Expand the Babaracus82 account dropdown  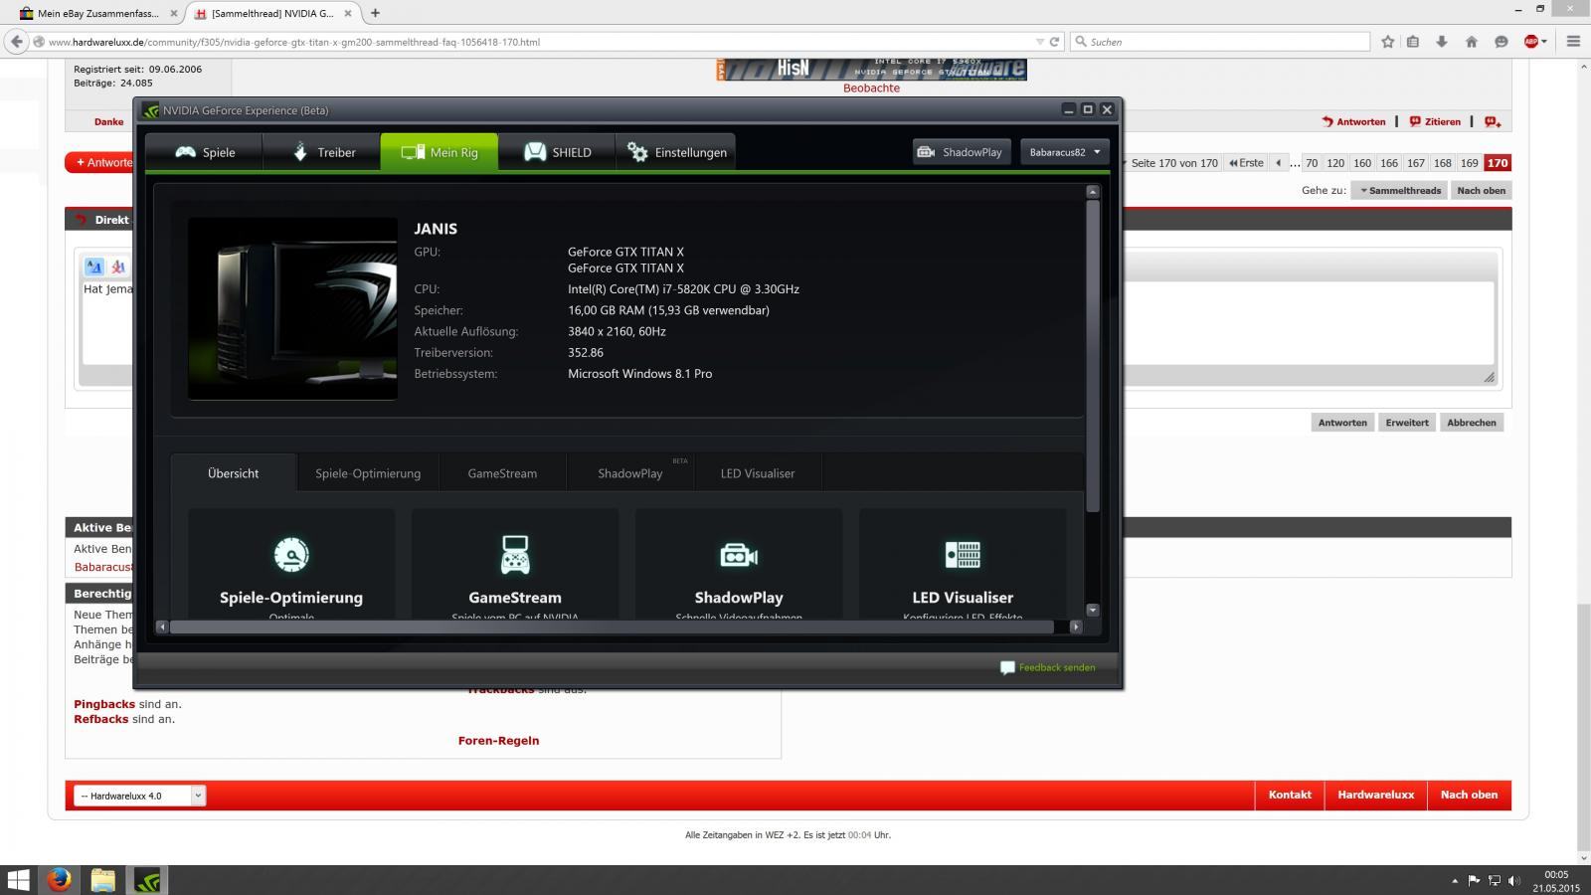tap(1064, 152)
